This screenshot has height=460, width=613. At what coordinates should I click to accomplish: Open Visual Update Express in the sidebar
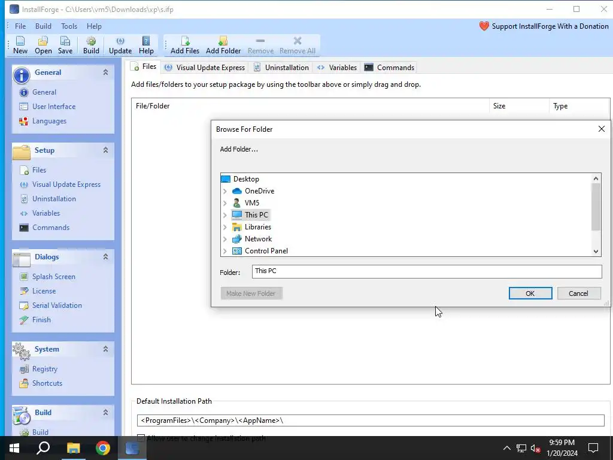(x=60, y=184)
